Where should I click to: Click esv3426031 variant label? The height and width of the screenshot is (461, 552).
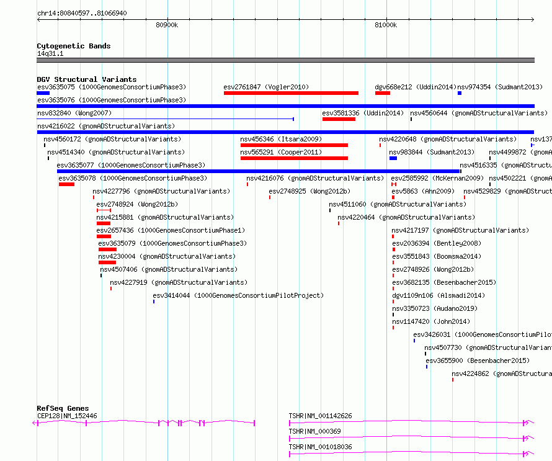coord(483,334)
